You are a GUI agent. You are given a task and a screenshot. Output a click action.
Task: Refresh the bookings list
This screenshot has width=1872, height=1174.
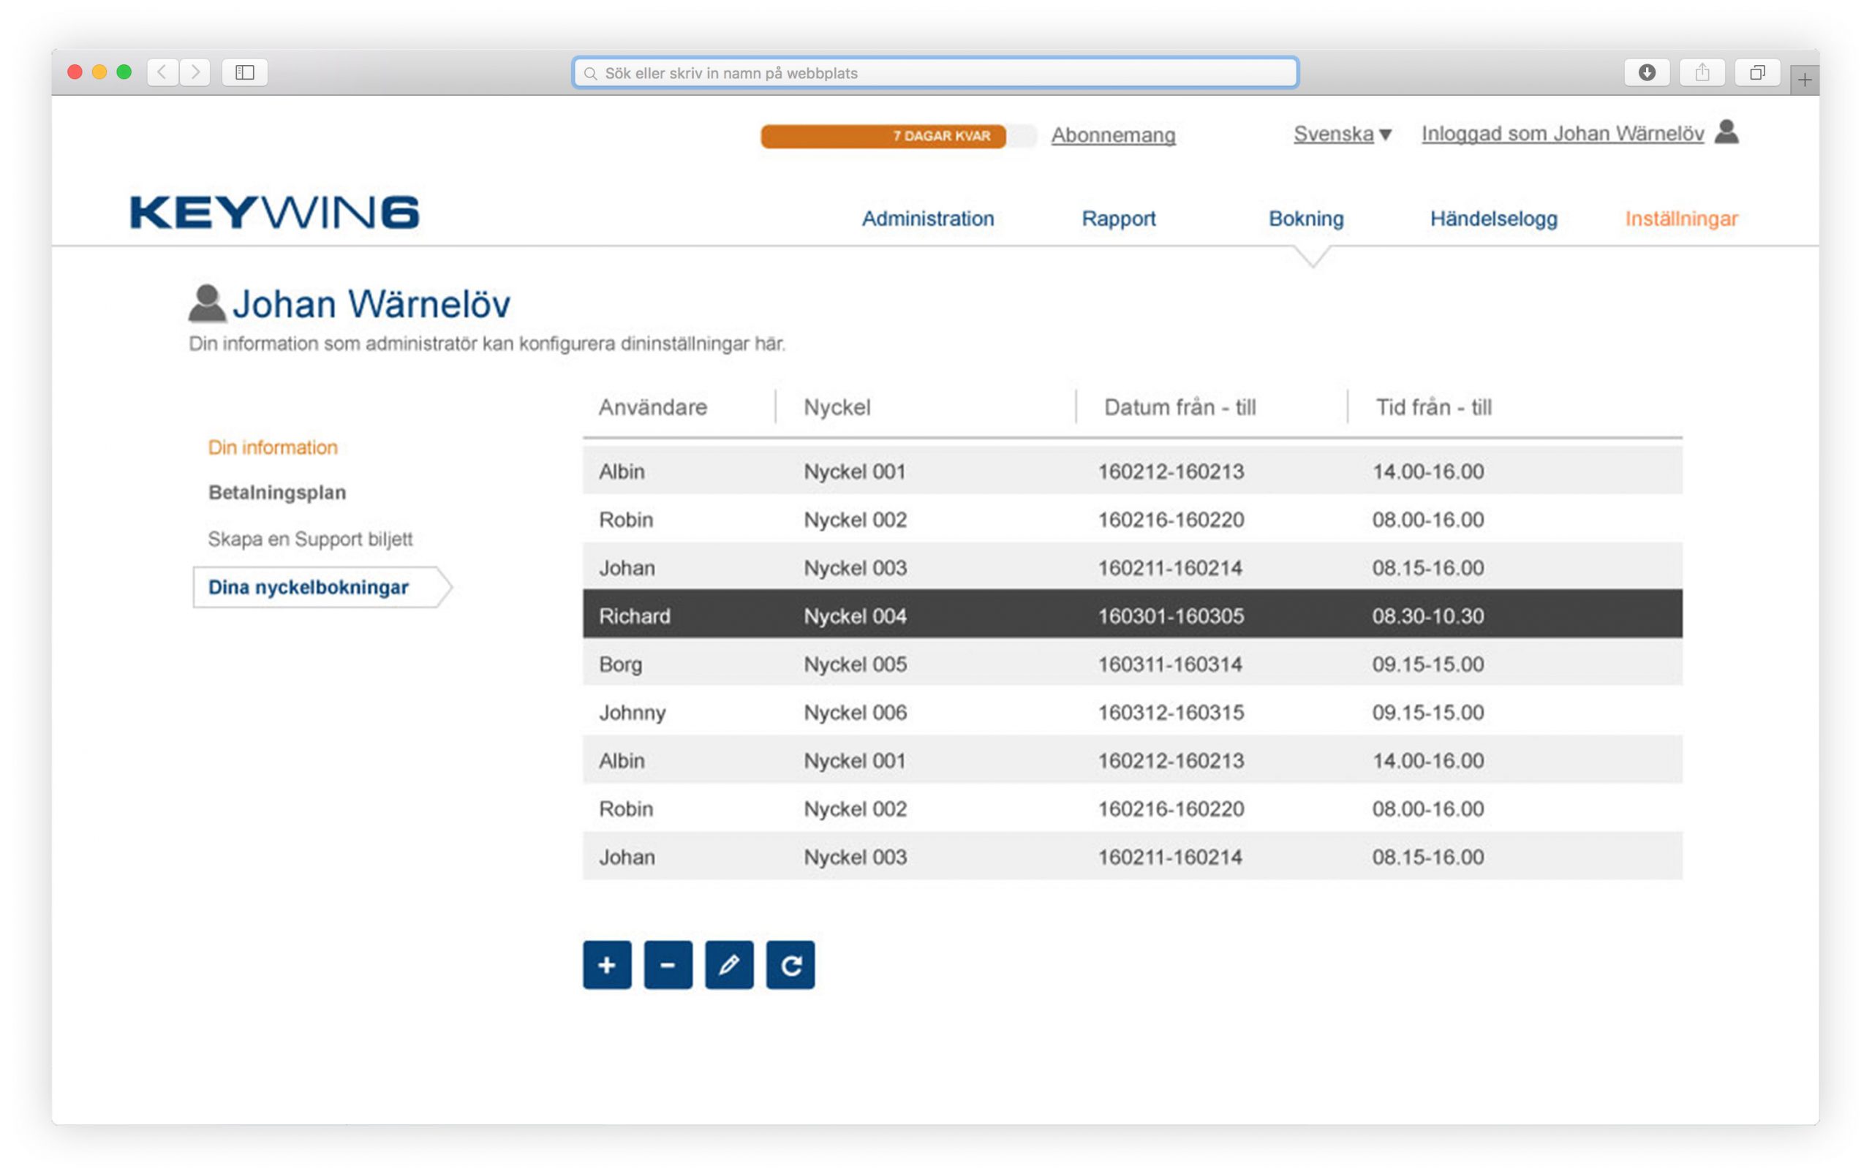[x=790, y=965]
